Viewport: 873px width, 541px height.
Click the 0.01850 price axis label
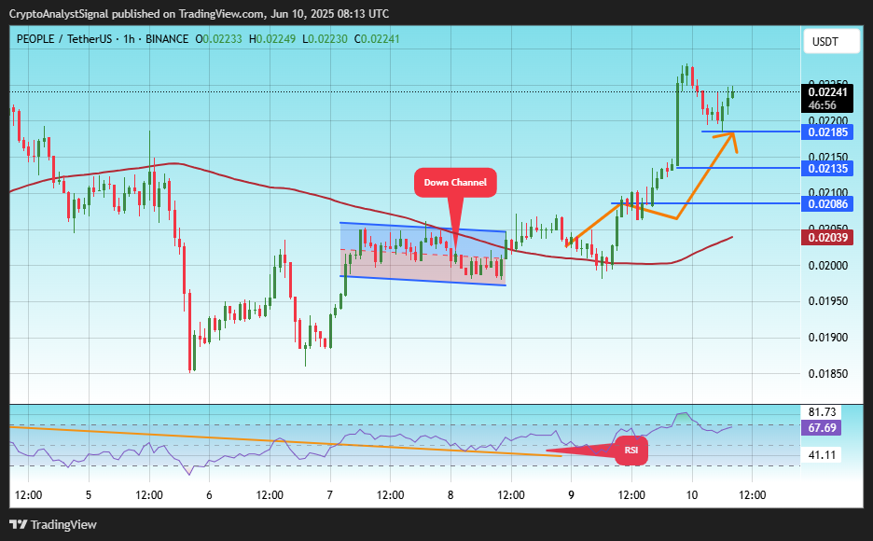(x=828, y=373)
